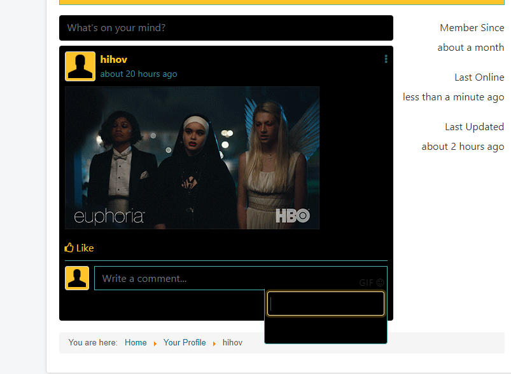Click the avatar beside the comment box
Viewport: 511px width, 374px height.
pos(77,278)
